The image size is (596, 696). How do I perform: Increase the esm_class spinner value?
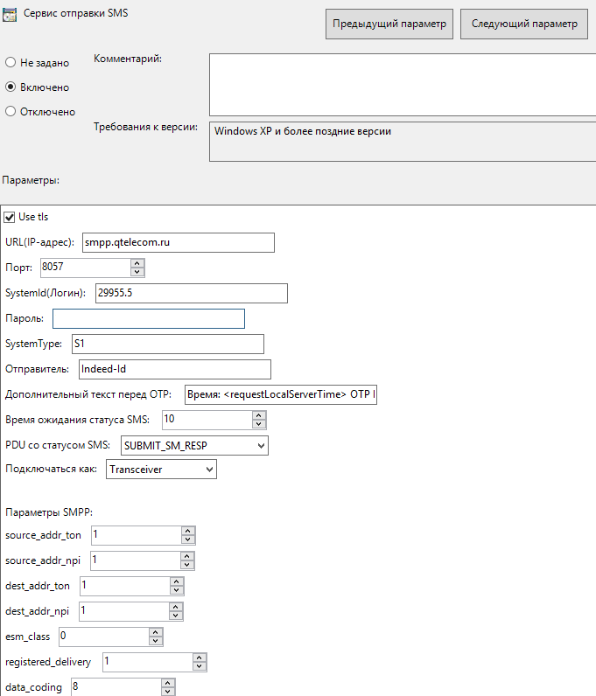(x=155, y=631)
